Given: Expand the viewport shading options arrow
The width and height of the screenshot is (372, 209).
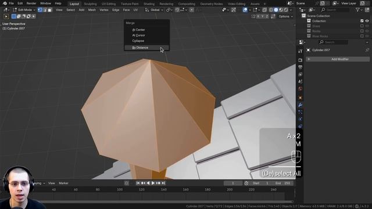Looking at the screenshot, I should (x=291, y=10).
